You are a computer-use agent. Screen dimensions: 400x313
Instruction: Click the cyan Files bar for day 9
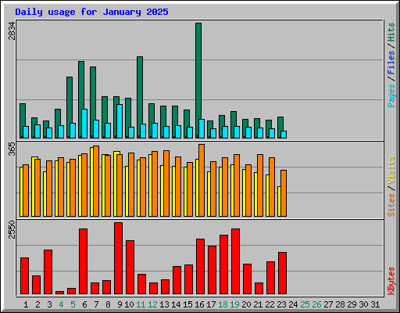[120, 121]
